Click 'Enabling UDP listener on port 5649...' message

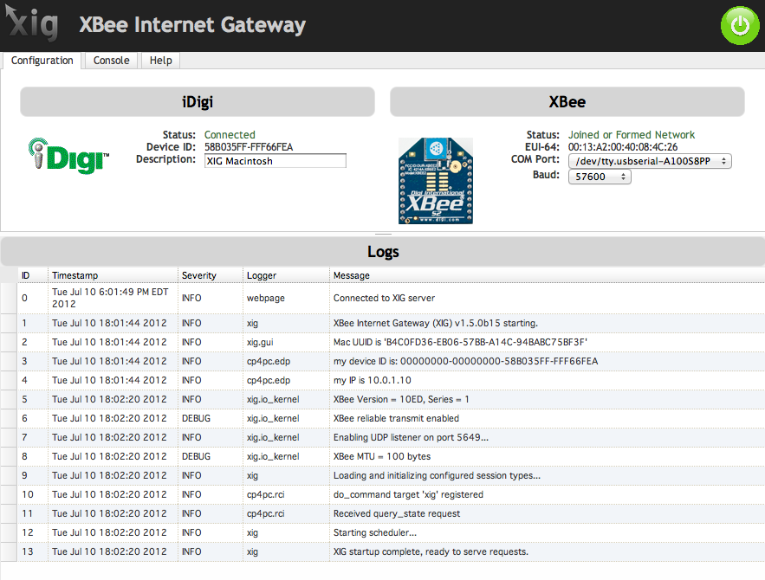411,437
